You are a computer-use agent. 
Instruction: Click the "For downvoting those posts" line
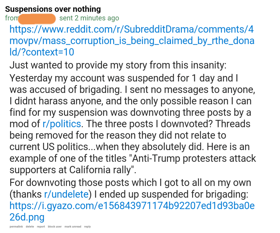pos(130,183)
